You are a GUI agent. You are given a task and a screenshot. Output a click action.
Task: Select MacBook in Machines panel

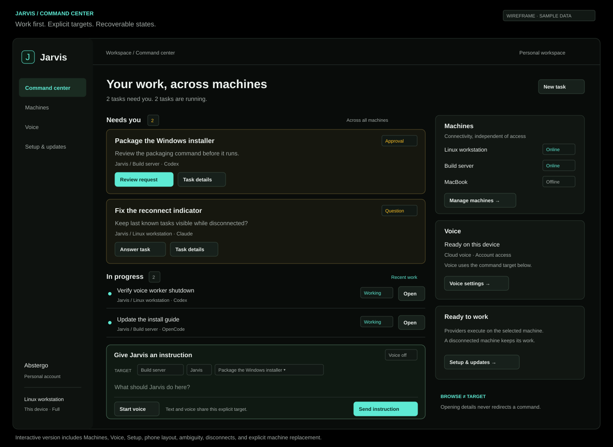(455, 182)
